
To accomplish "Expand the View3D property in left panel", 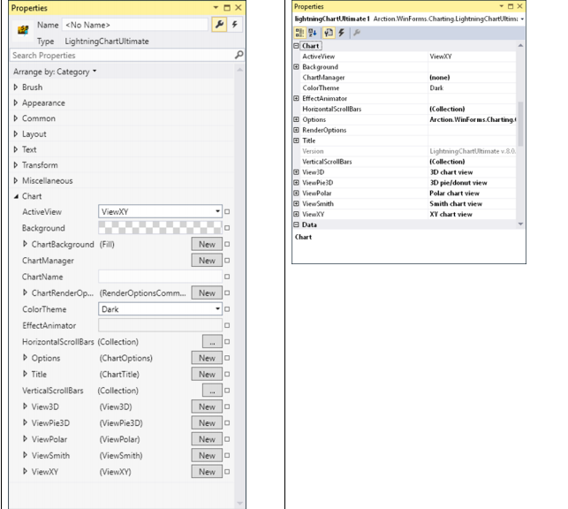I will tap(25, 406).
